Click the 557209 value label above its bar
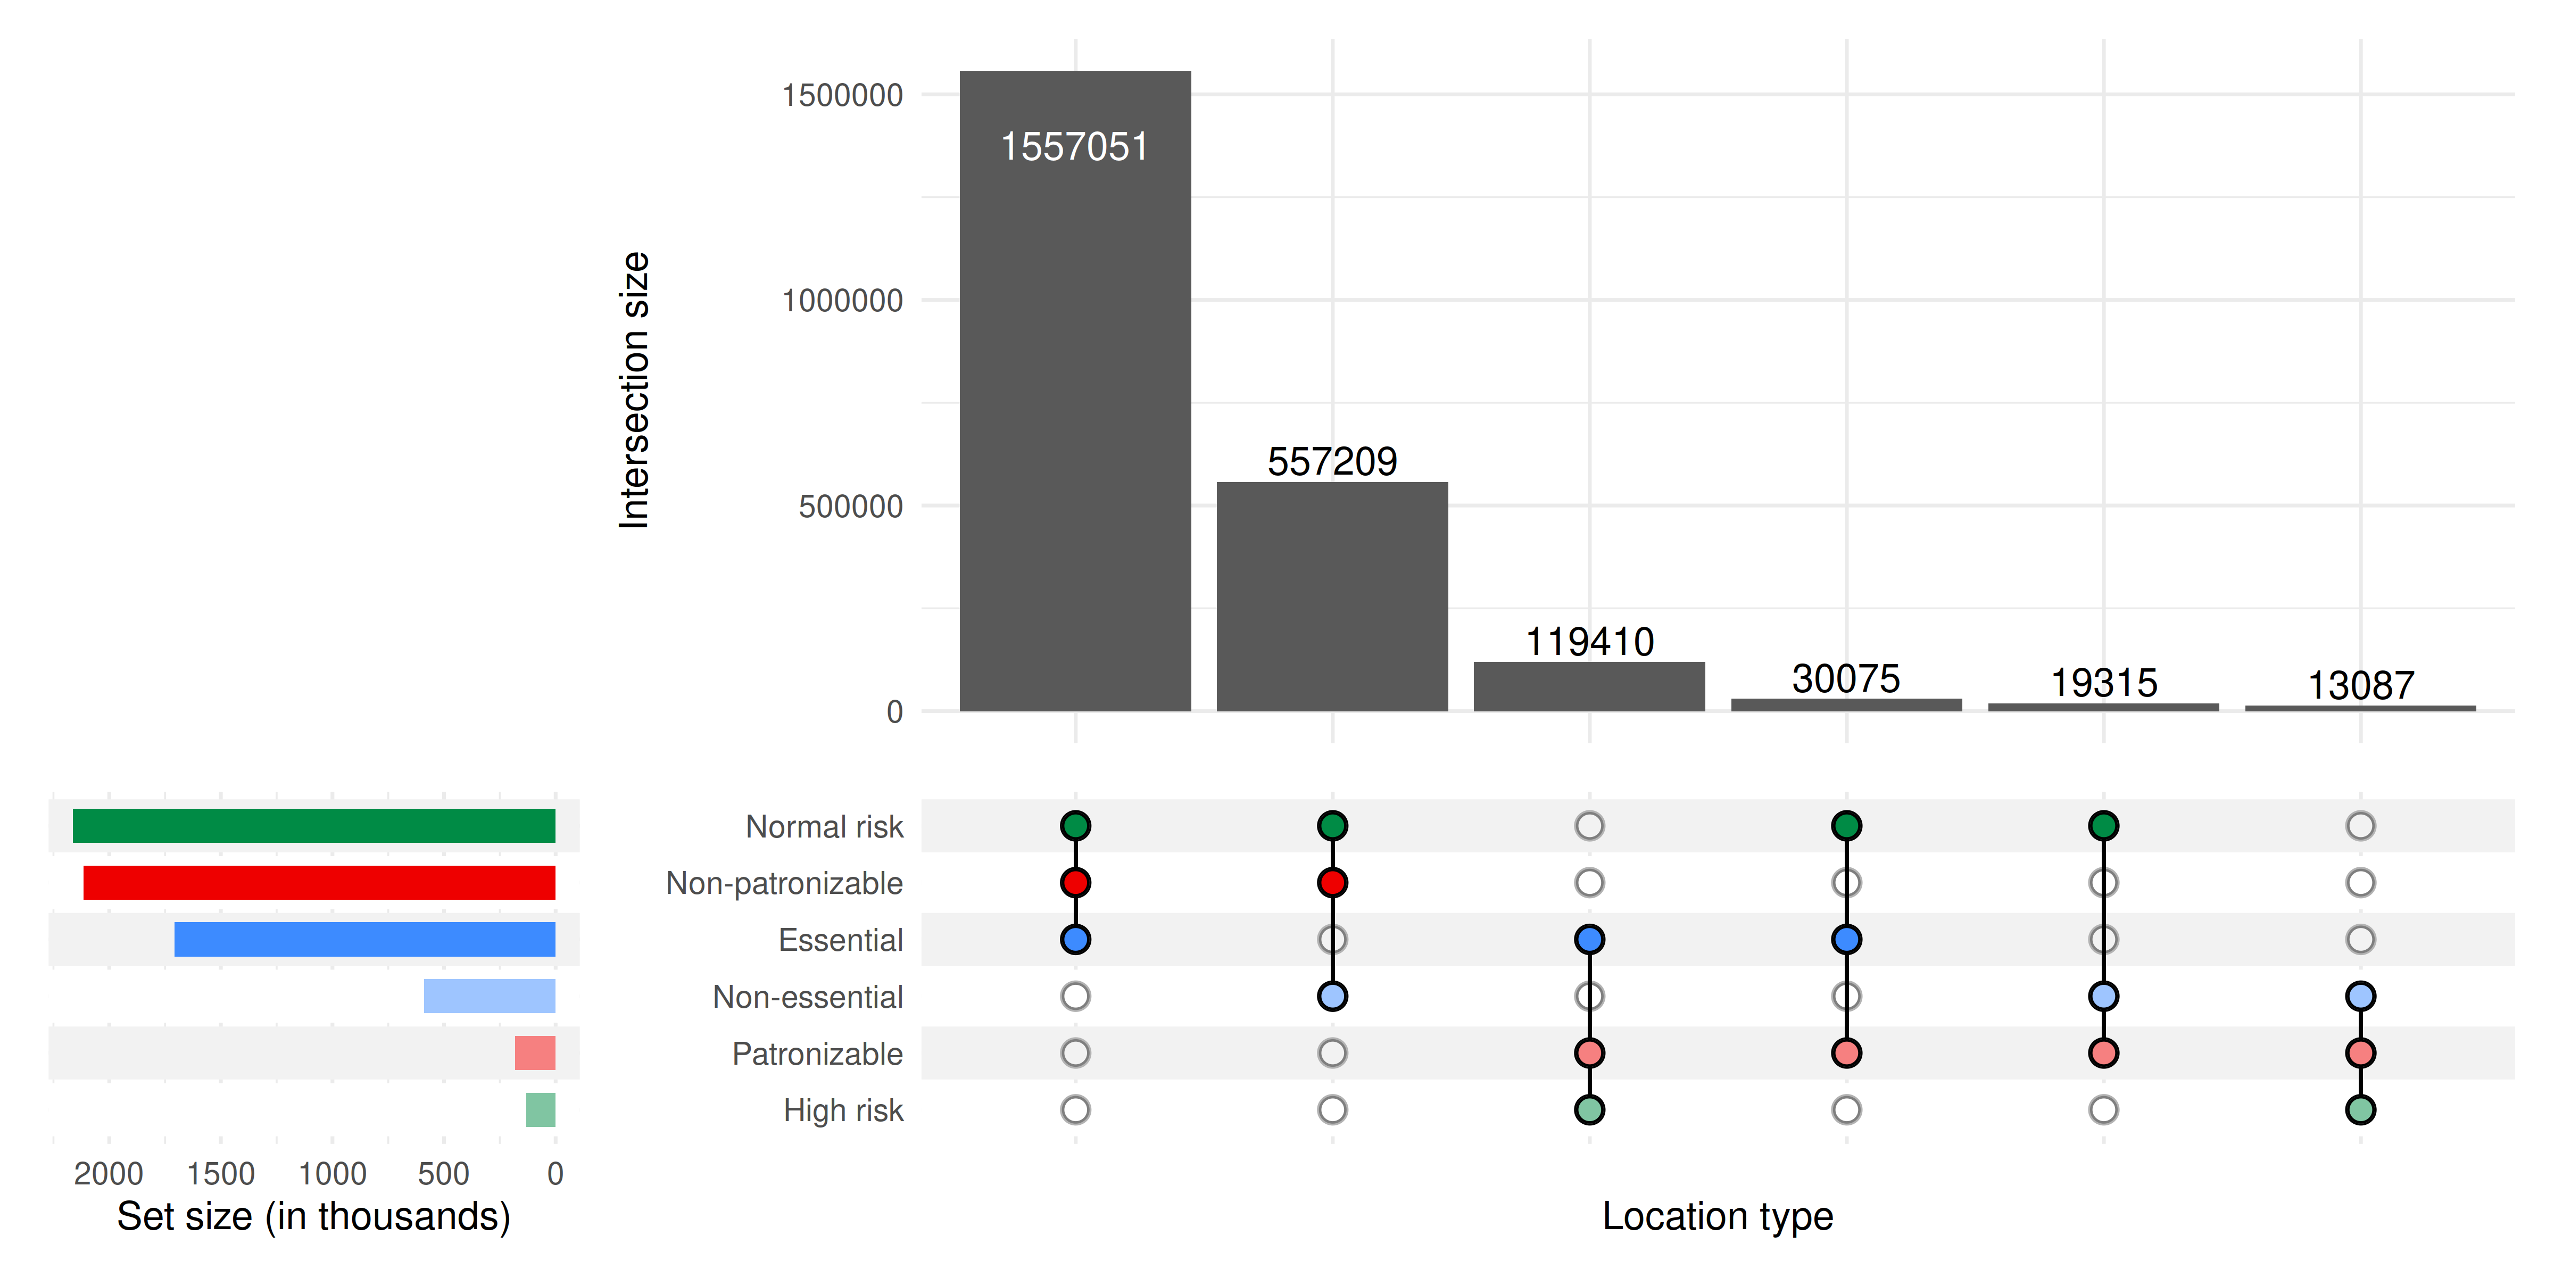Viewport: 2554px width, 1277px height. (x=1331, y=461)
